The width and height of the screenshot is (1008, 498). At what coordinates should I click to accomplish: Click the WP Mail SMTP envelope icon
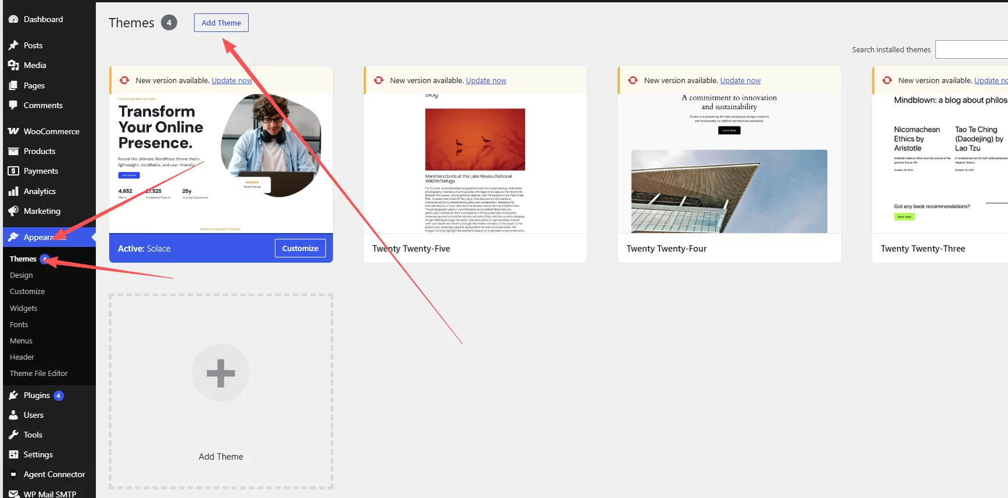click(13, 494)
